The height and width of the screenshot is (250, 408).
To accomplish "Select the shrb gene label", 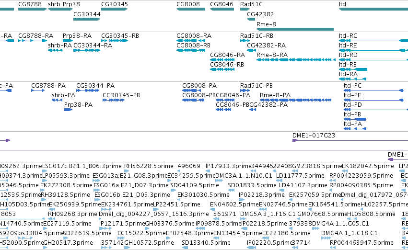I will tap(54, 4).
